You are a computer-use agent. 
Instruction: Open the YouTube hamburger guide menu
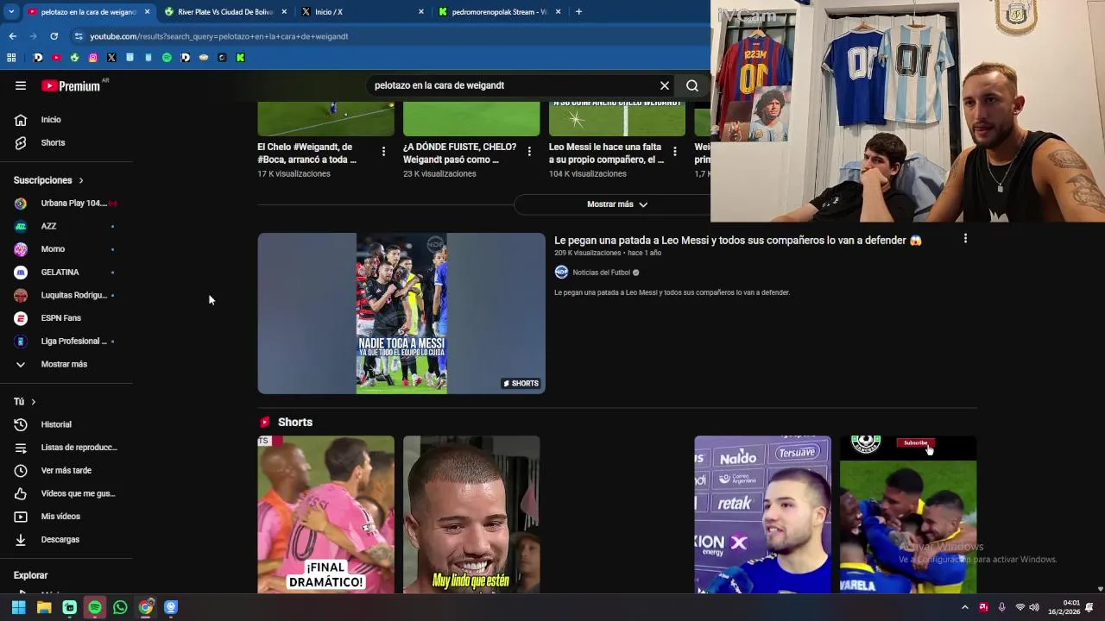(21, 85)
